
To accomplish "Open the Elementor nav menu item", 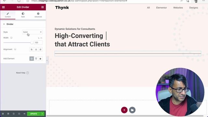I will [x=162, y=8].
